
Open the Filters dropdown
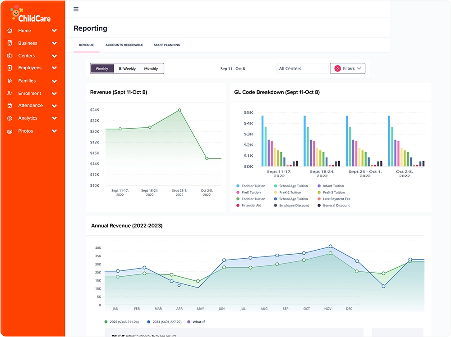click(348, 68)
